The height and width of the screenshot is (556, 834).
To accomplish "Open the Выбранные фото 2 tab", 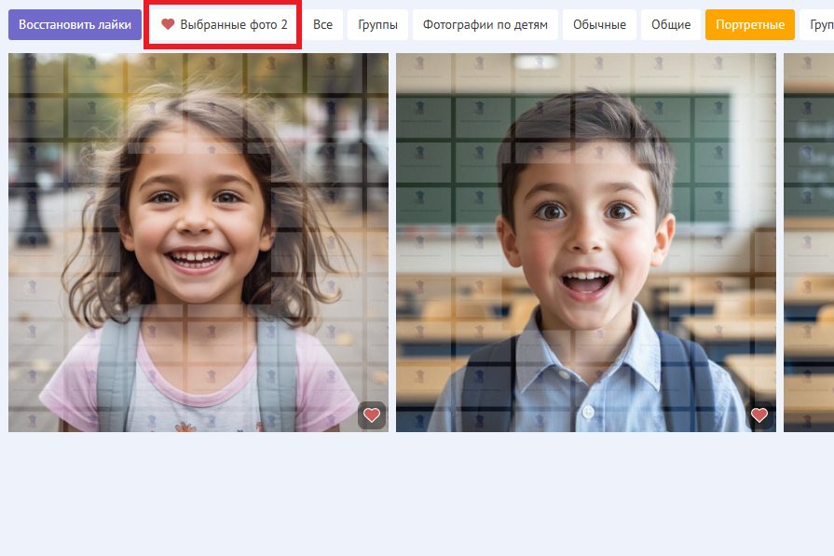I will (x=224, y=24).
